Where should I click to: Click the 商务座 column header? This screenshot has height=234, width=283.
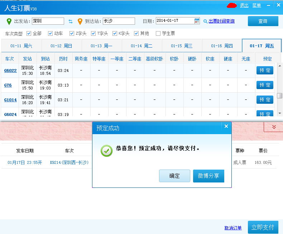[x=81, y=59]
